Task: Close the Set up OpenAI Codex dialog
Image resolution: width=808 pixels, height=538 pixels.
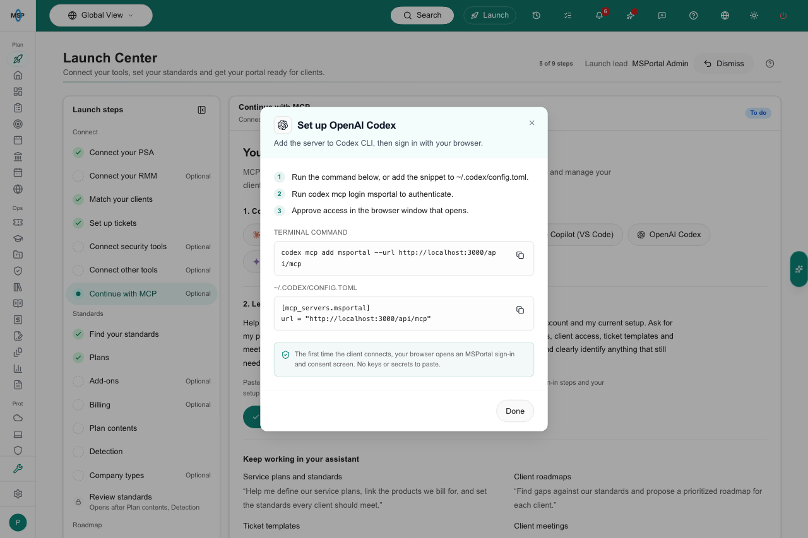Action: point(532,123)
